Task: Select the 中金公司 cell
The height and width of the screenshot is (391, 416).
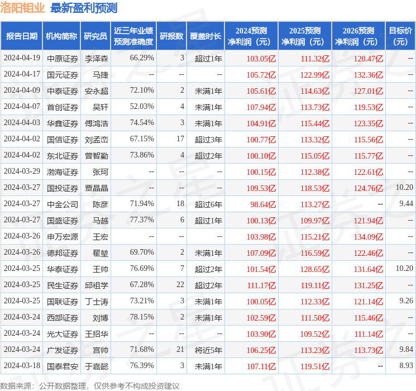Action: click(x=63, y=204)
